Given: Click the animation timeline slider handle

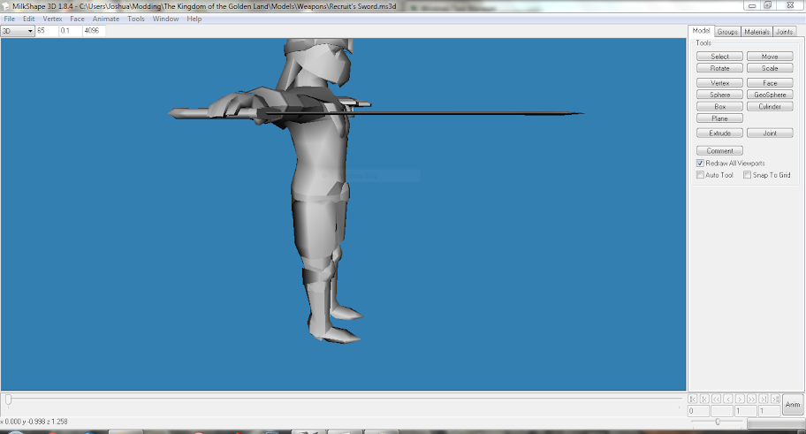Looking at the screenshot, I should pyautogui.click(x=8, y=400).
